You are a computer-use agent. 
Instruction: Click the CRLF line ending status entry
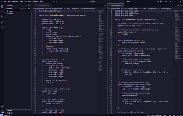point(169,115)
